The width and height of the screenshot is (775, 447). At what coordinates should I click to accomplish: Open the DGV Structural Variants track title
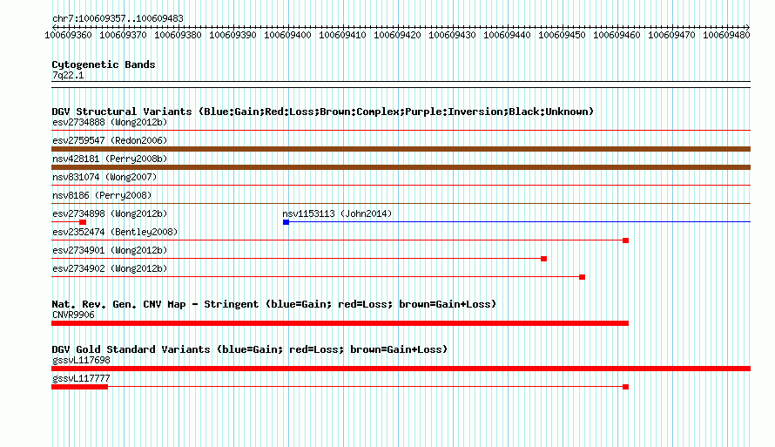click(x=323, y=112)
